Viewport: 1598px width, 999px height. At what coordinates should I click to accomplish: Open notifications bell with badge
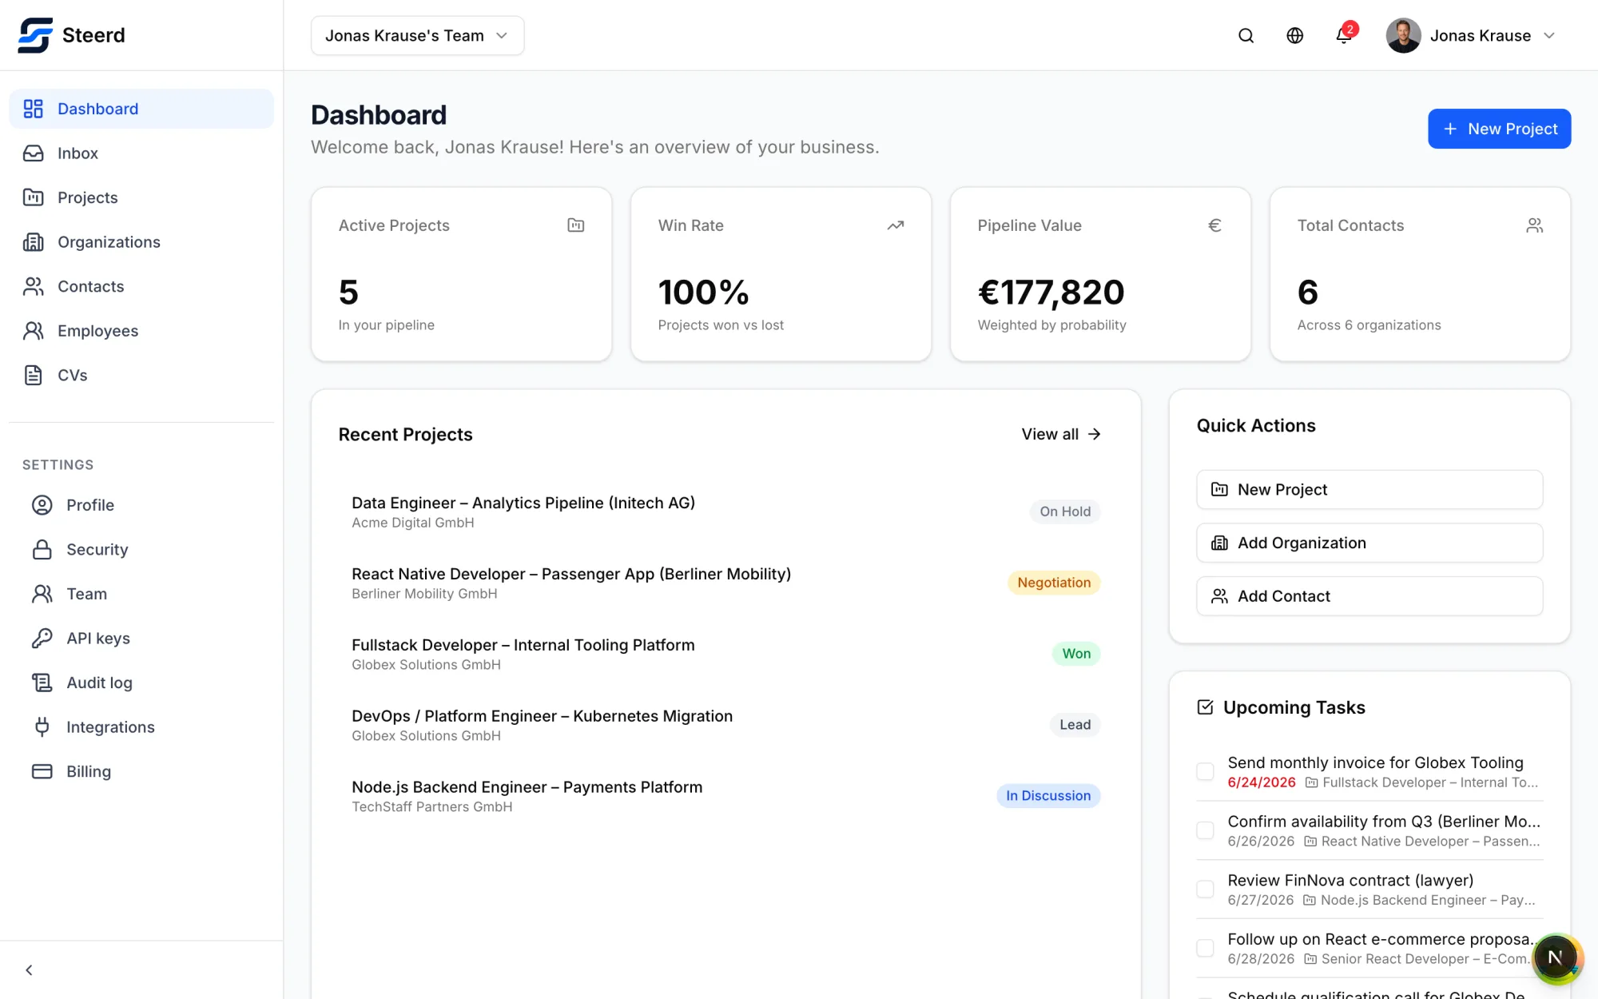[x=1344, y=36]
